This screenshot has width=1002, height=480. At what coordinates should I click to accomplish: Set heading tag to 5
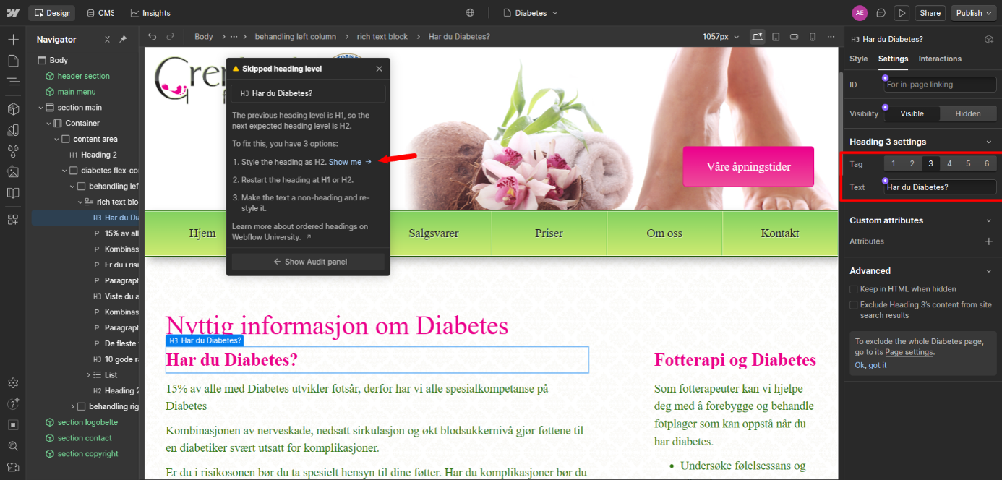point(968,164)
